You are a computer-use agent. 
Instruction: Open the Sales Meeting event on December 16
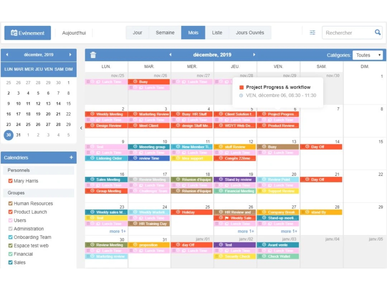(x=106, y=179)
